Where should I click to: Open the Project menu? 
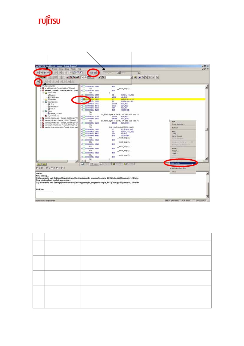(x=55, y=69)
